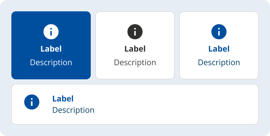Select the blue filled card's empty top-left corner
The width and height of the screenshot is (270, 136).
point(18,17)
